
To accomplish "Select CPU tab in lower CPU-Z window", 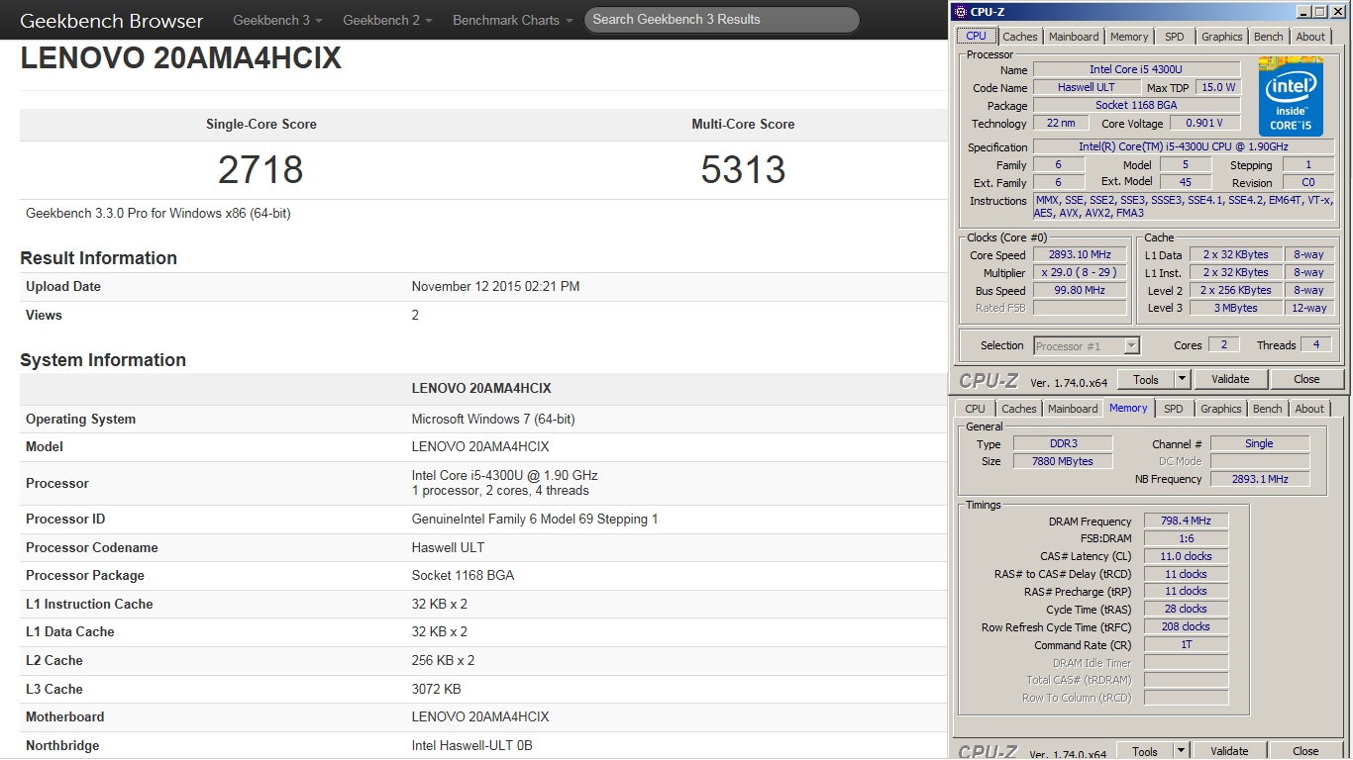I will pos(976,409).
